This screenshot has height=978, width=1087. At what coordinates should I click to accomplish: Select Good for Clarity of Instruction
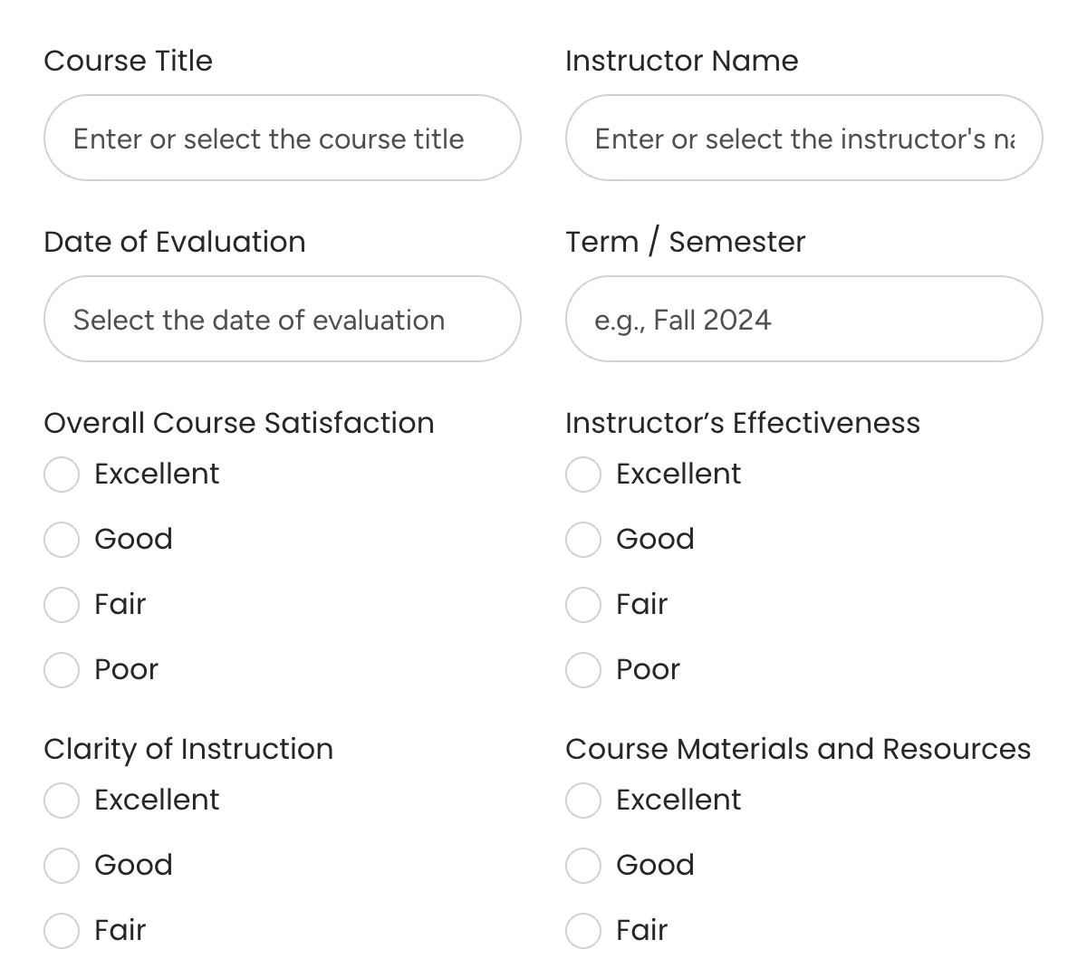(61, 865)
